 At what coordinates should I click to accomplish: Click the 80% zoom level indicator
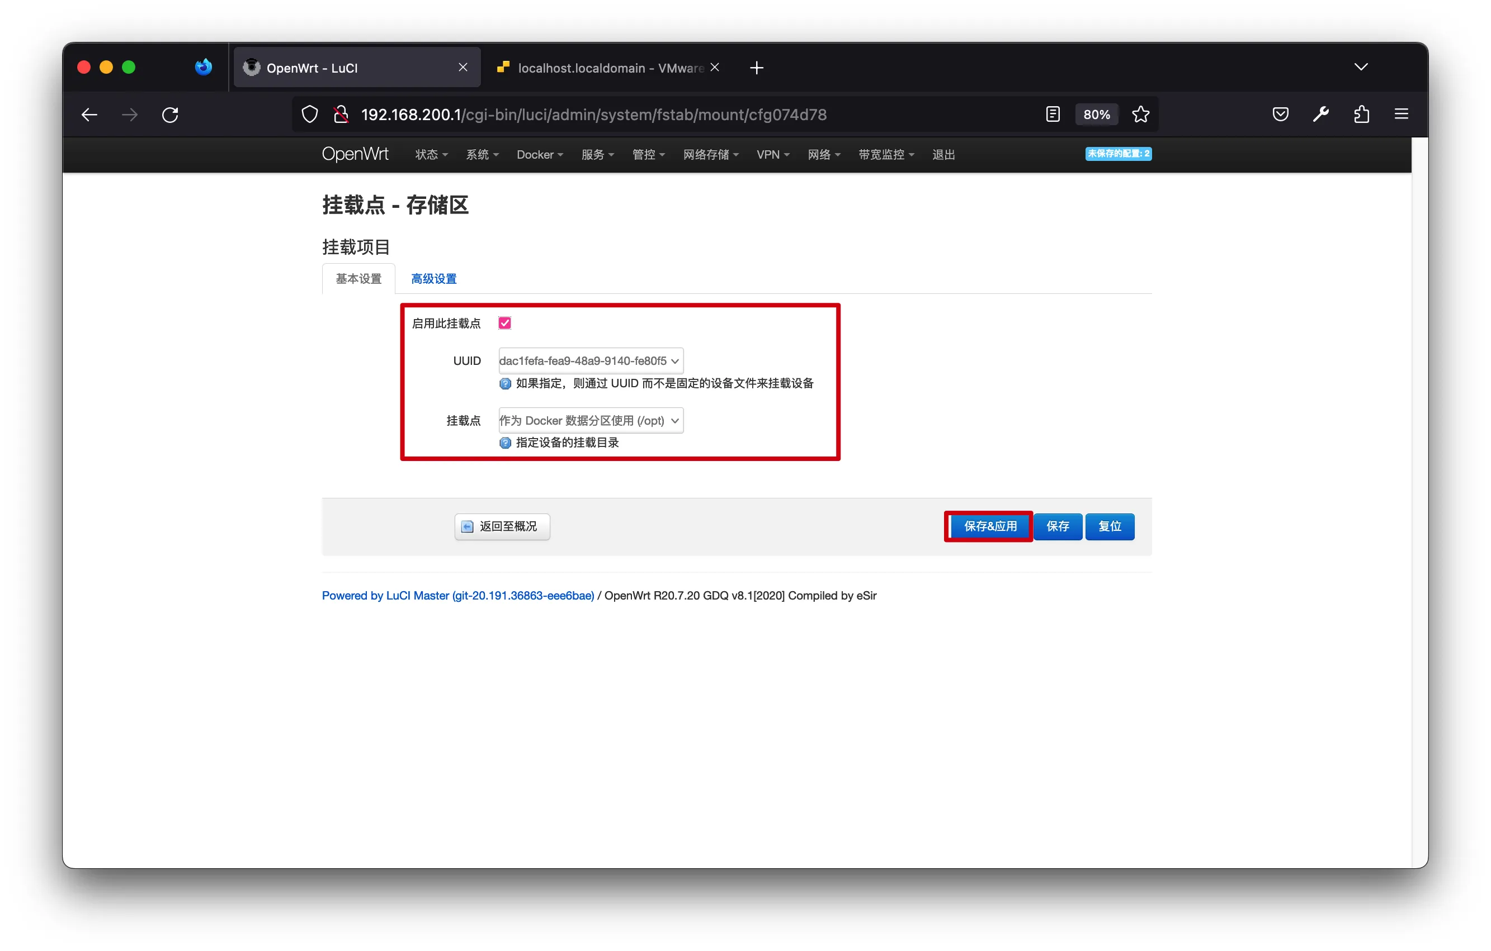[1097, 115]
